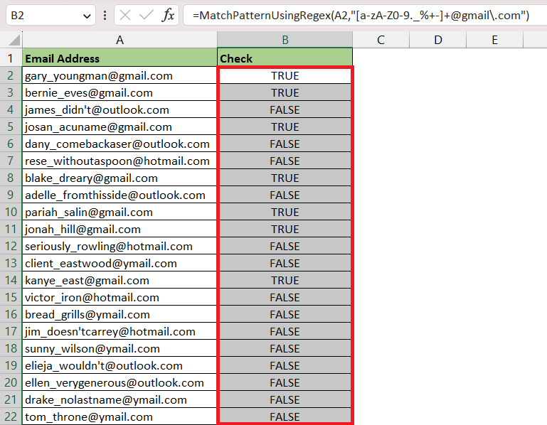547x425 pixels.
Task: Click FALSE result in row 13
Action: pos(285,263)
